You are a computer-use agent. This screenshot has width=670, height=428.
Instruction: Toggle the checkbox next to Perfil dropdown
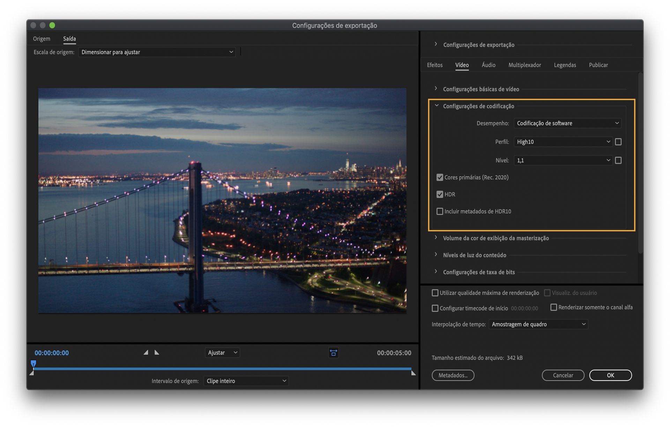(x=618, y=142)
